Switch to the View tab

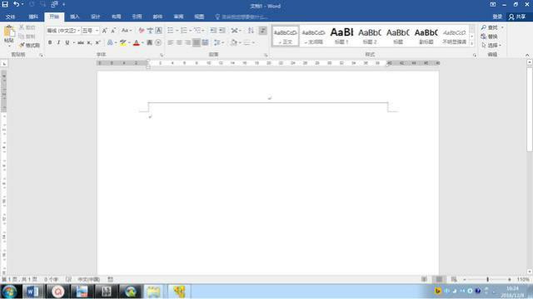point(199,17)
